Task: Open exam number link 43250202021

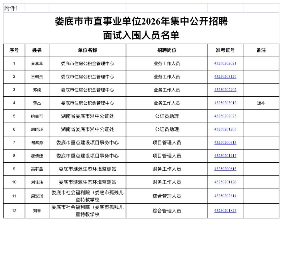Action: (225, 63)
